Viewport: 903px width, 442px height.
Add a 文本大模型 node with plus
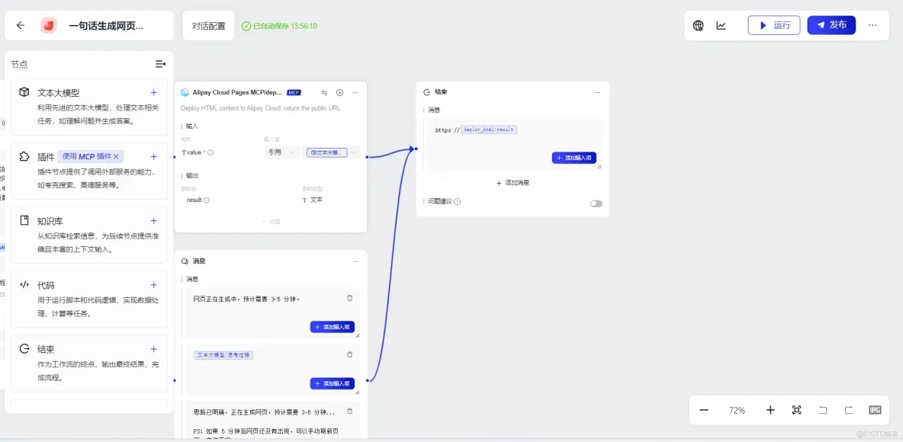[154, 92]
